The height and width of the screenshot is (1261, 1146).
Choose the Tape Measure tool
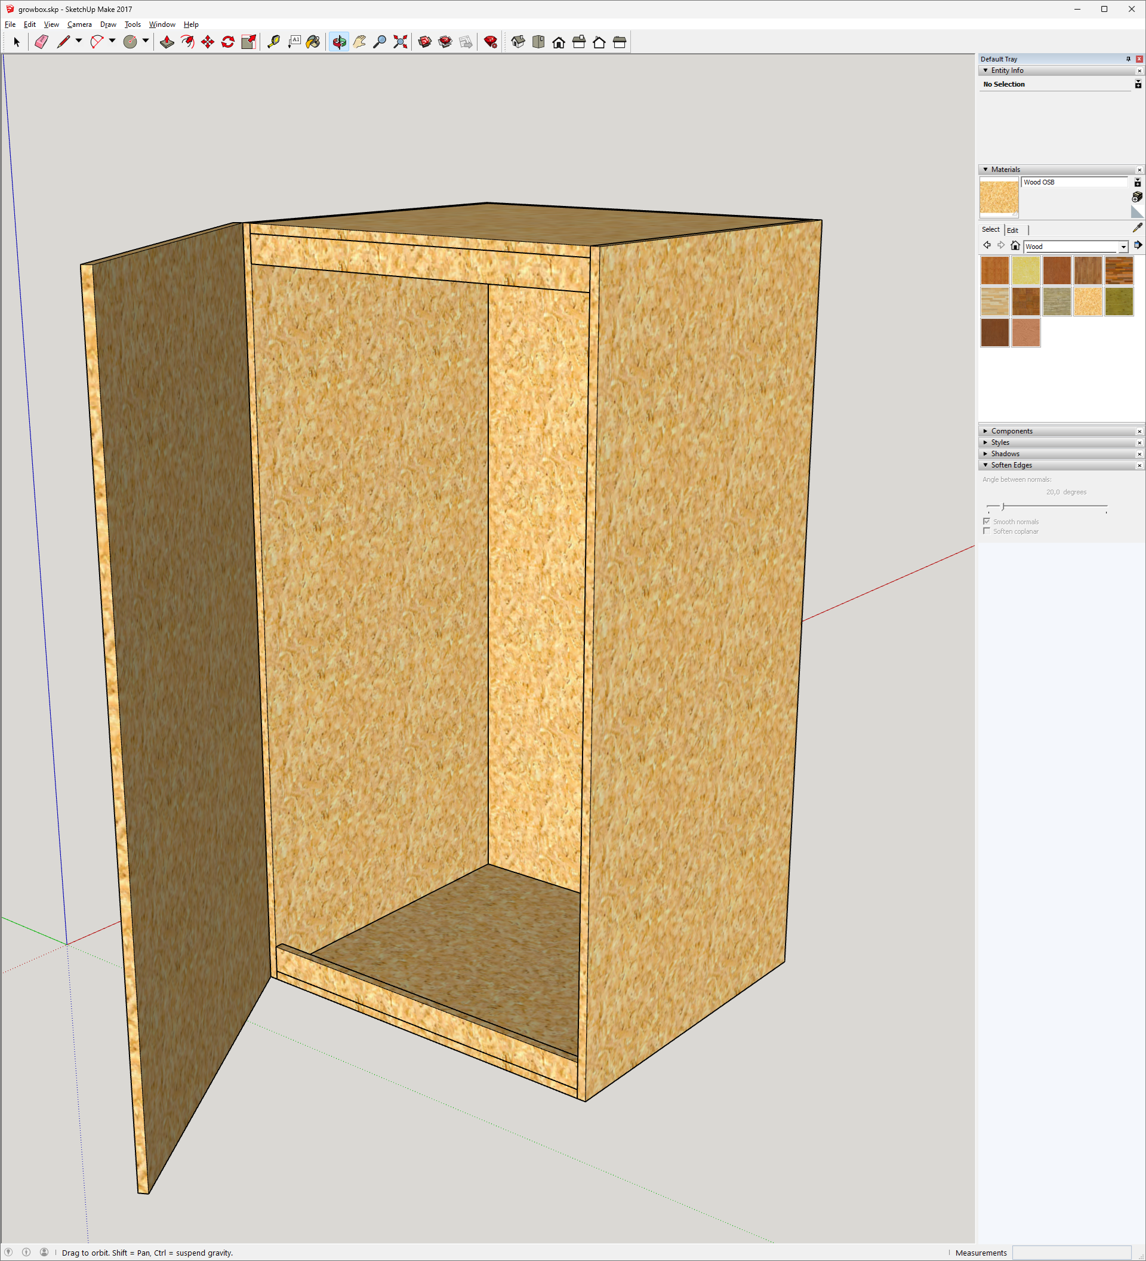273,42
